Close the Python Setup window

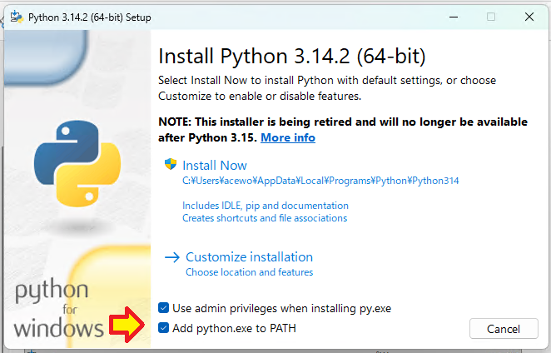[529, 17]
